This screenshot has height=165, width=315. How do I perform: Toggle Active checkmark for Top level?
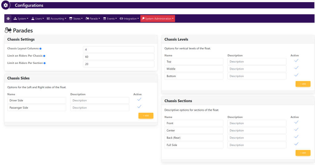point(296,61)
